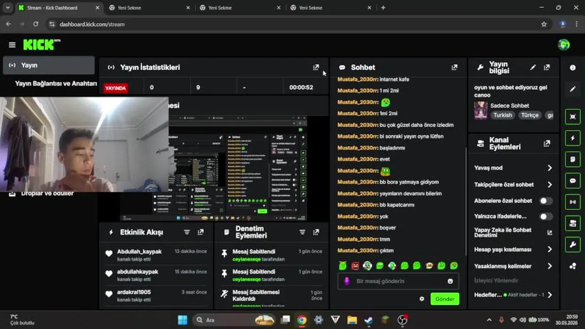The image size is (585, 329).
Task: Open the emoji picker in message box
Action: tap(450, 281)
